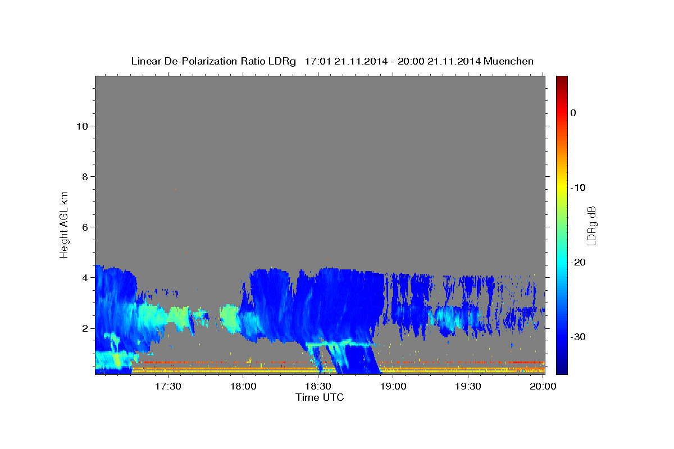
Task: Click the "Muenchen" location in the title
Action: click(x=509, y=61)
